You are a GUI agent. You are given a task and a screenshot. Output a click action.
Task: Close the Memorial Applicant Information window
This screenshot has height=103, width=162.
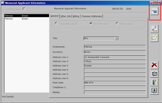point(159,3)
